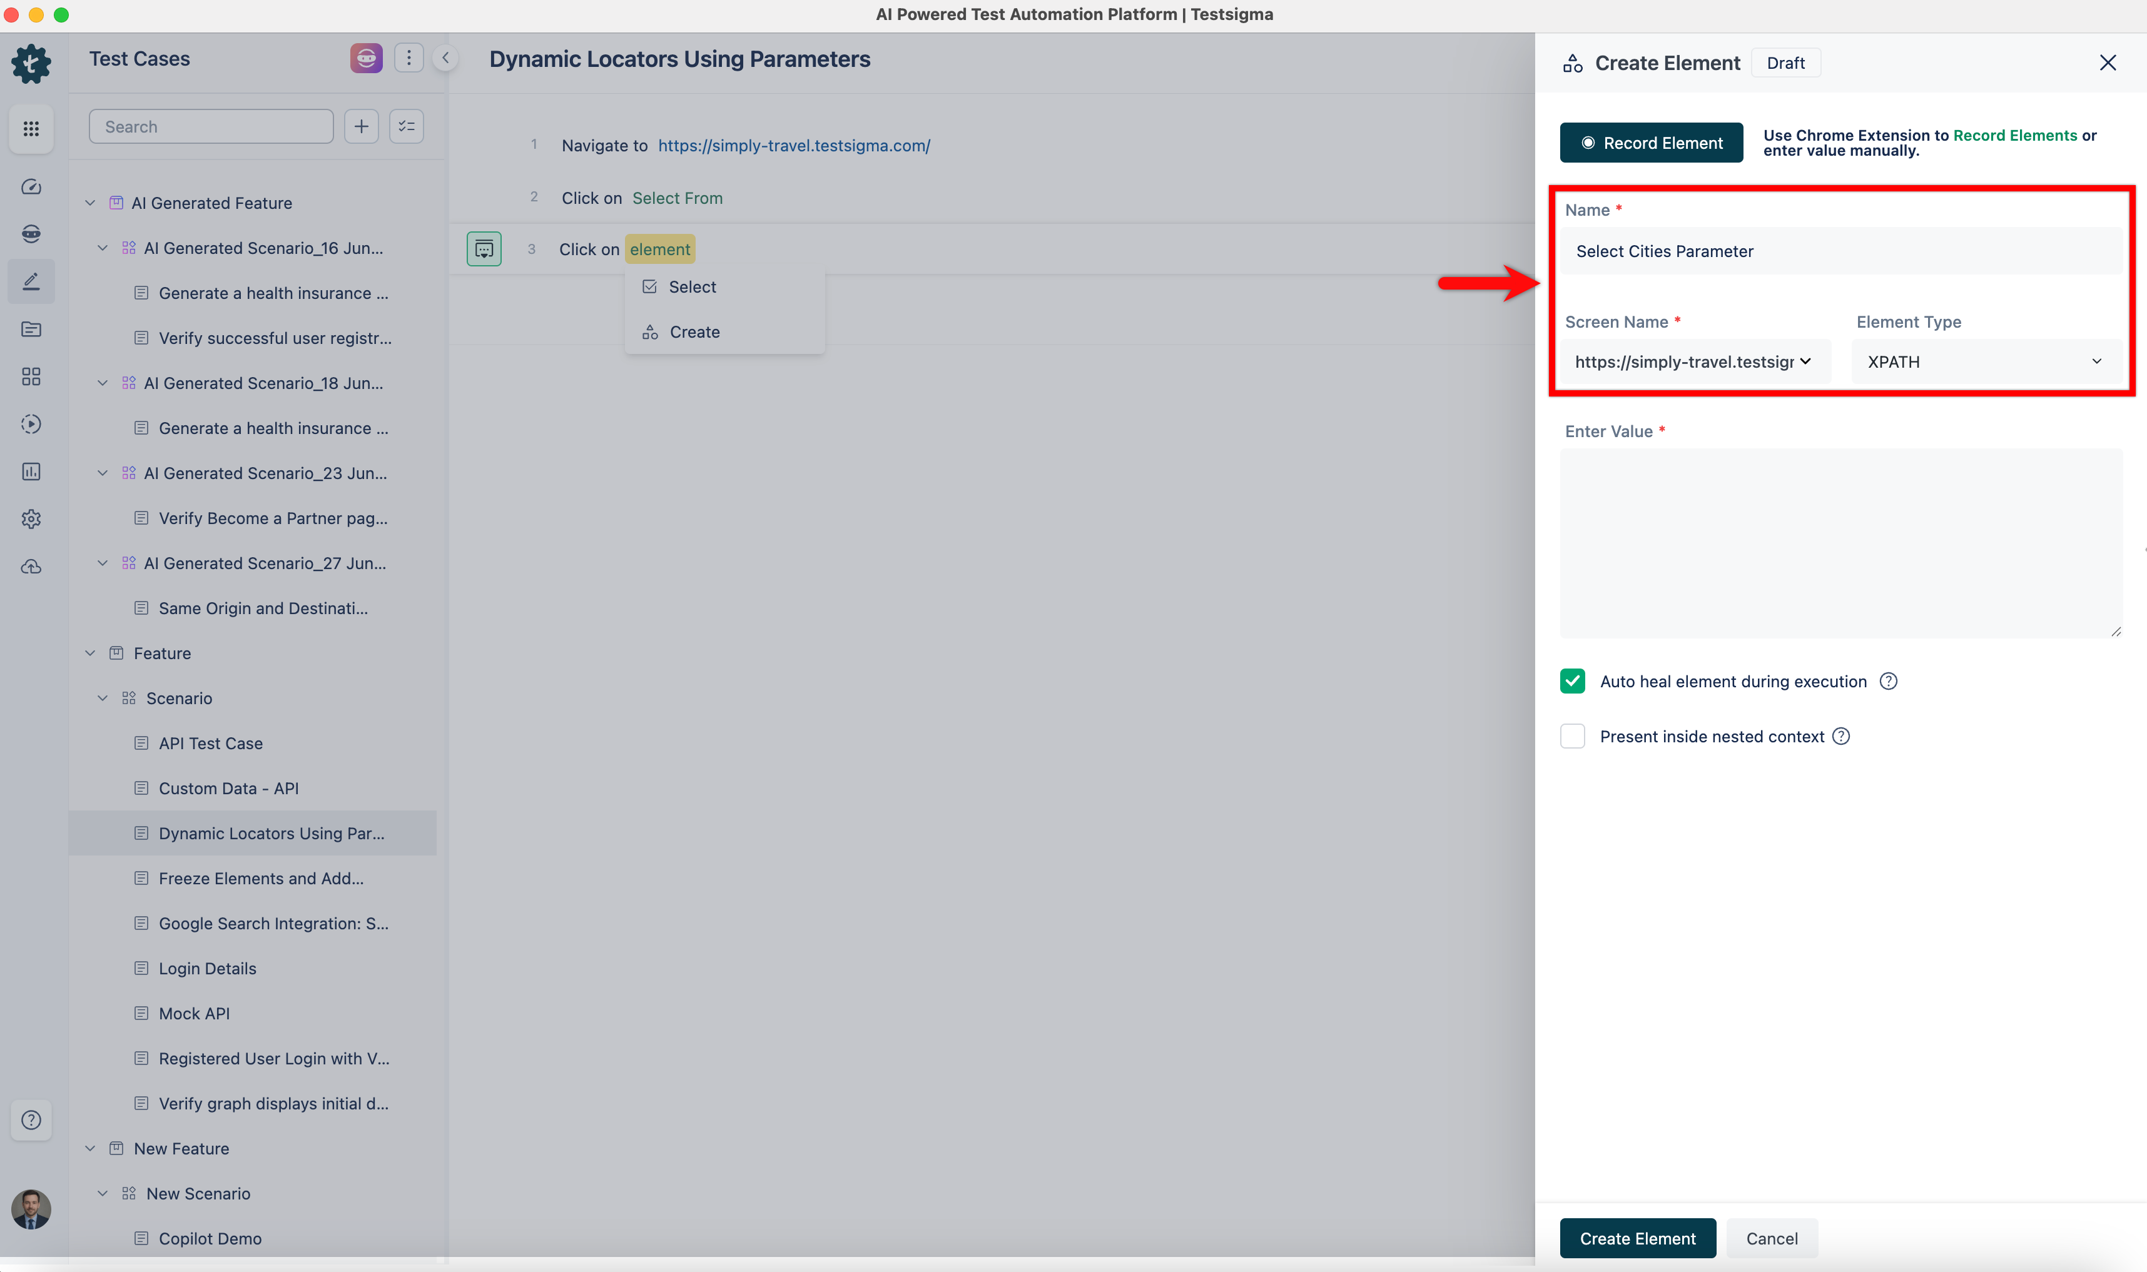The image size is (2147, 1272).
Task: Click the Enter Value text area
Action: pyautogui.click(x=1840, y=543)
